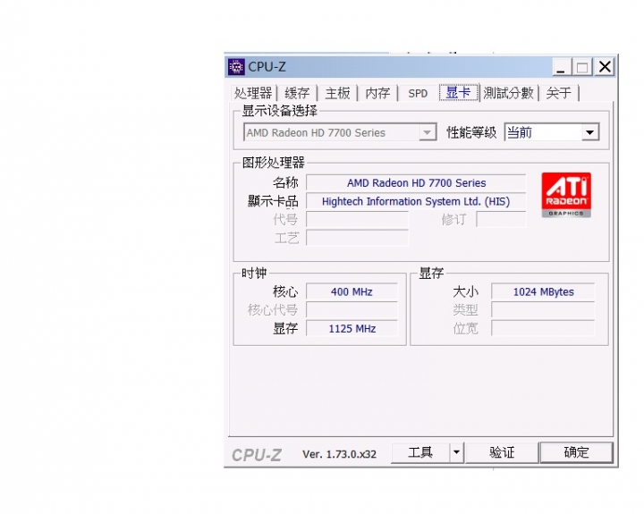
Task: Click the empty 修订 field
Action: tap(501, 220)
